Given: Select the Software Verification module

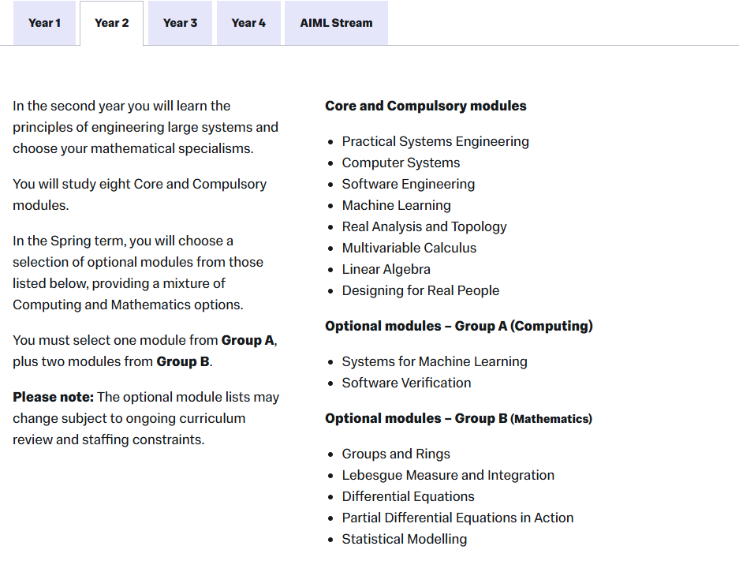Looking at the screenshot, I should coord(406,383).
